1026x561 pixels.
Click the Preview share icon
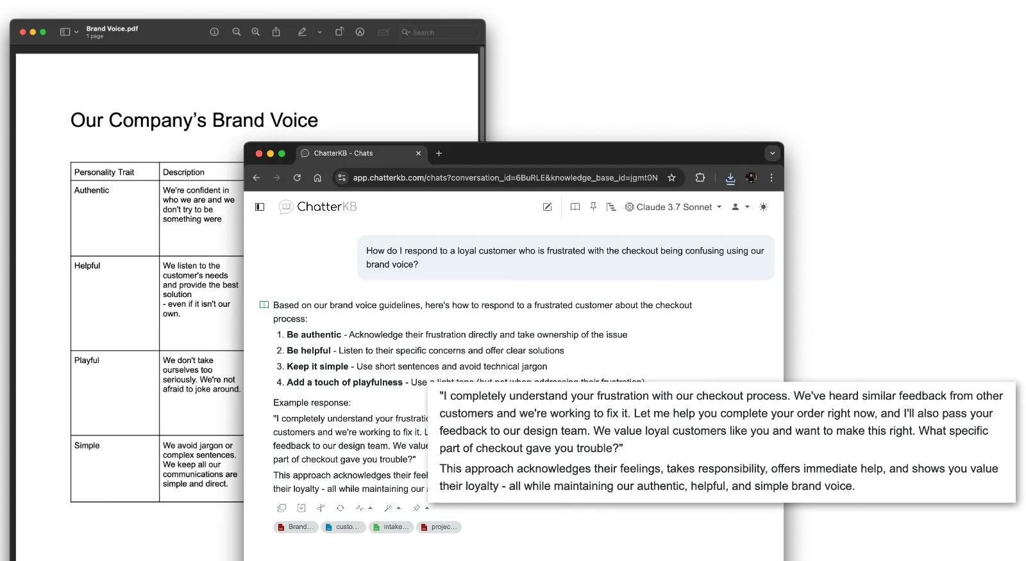276,32
